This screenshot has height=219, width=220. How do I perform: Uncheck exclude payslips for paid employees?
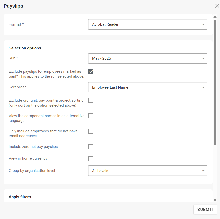[91, 71]
